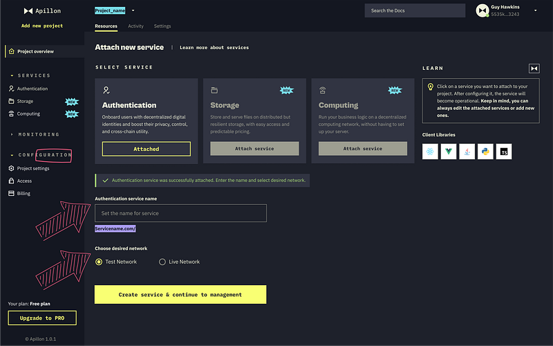Click Guy Hawkins avatar picture
Screen dimensions: 553x346
482,10
